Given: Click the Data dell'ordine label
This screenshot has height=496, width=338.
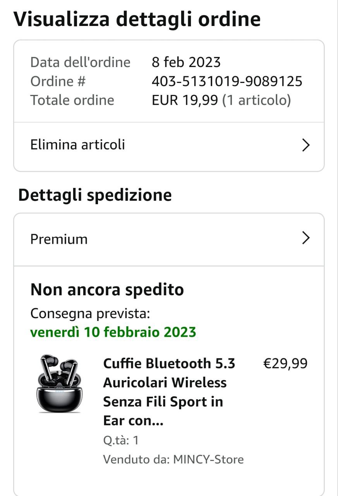Looking at the screenshot, I should pyautogui.click(x=80, y=62).
